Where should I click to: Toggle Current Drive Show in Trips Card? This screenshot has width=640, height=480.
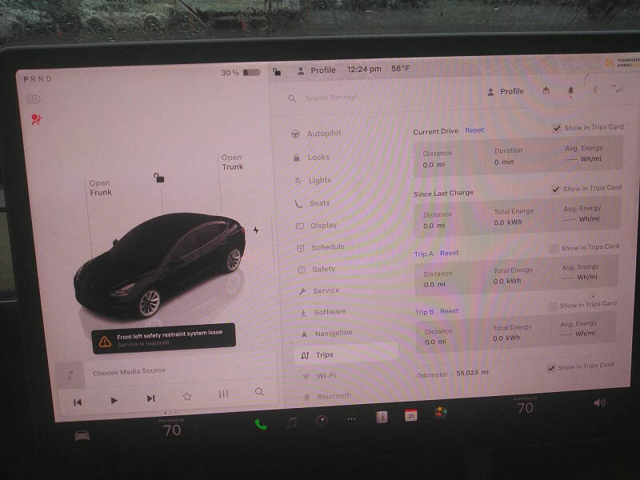[556, 128]
